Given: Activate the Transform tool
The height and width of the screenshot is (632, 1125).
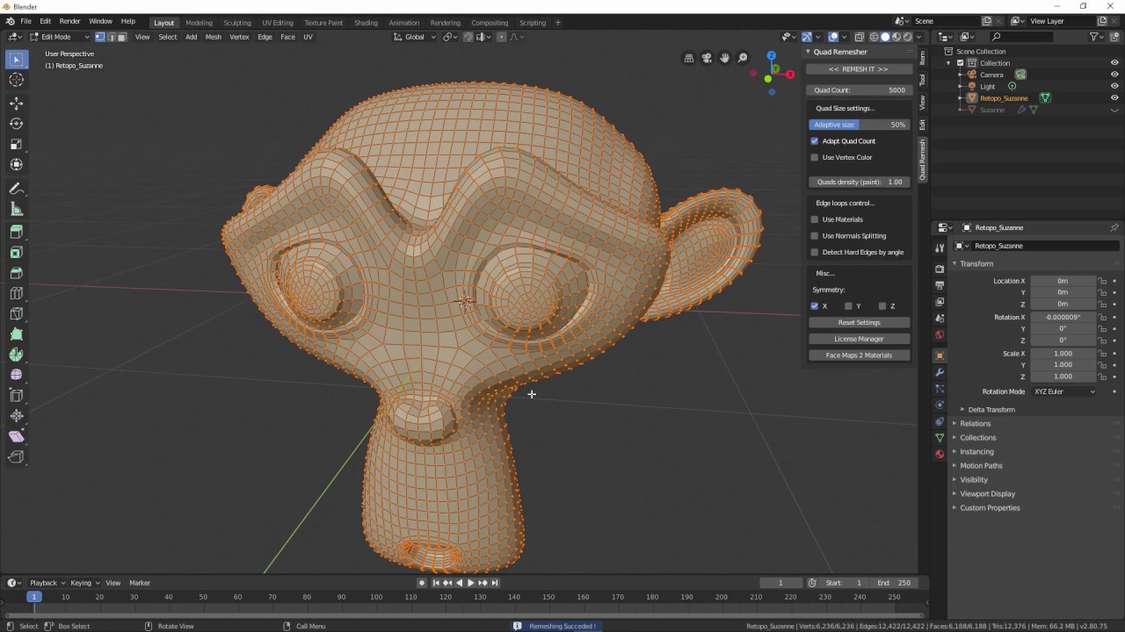Looking at the screenshot, I should [16, 164].
